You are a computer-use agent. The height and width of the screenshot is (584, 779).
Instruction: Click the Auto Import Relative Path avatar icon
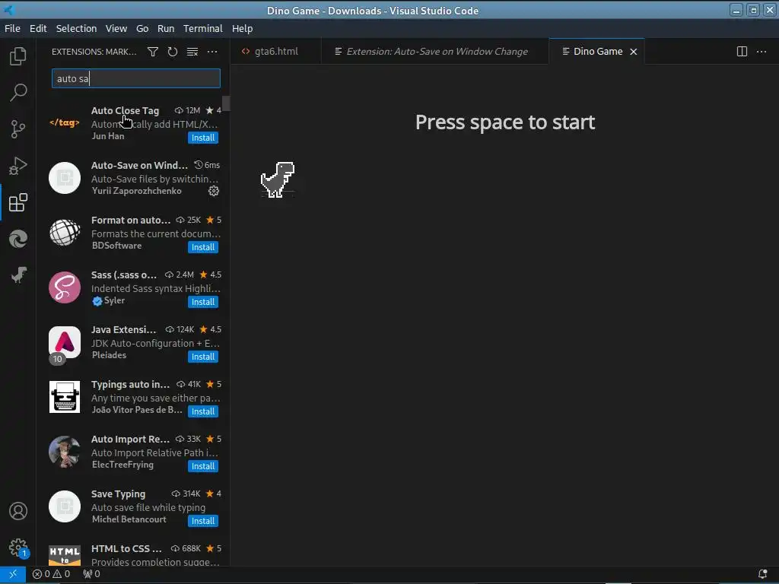(x=65, y=452)
